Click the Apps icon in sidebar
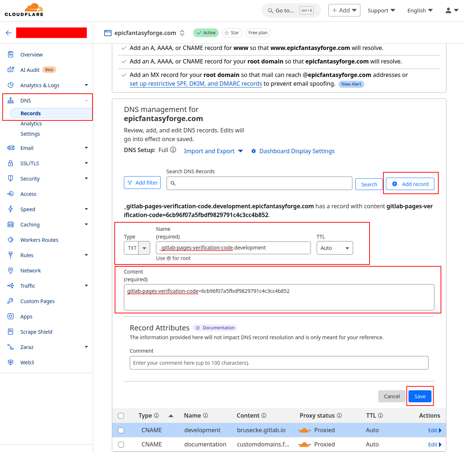Image resolution: width=465 pixels, height=453 pixels. (11, 316)
